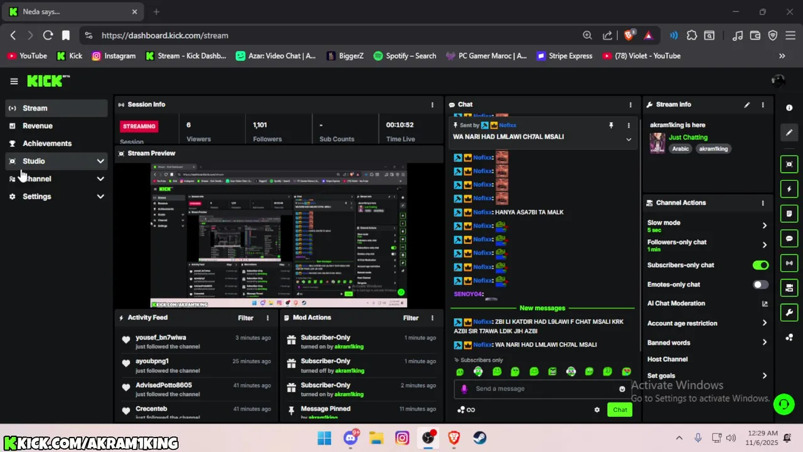Select Stream in left navigation
This screenshot has width=803, height=452.
pos(56,108)
